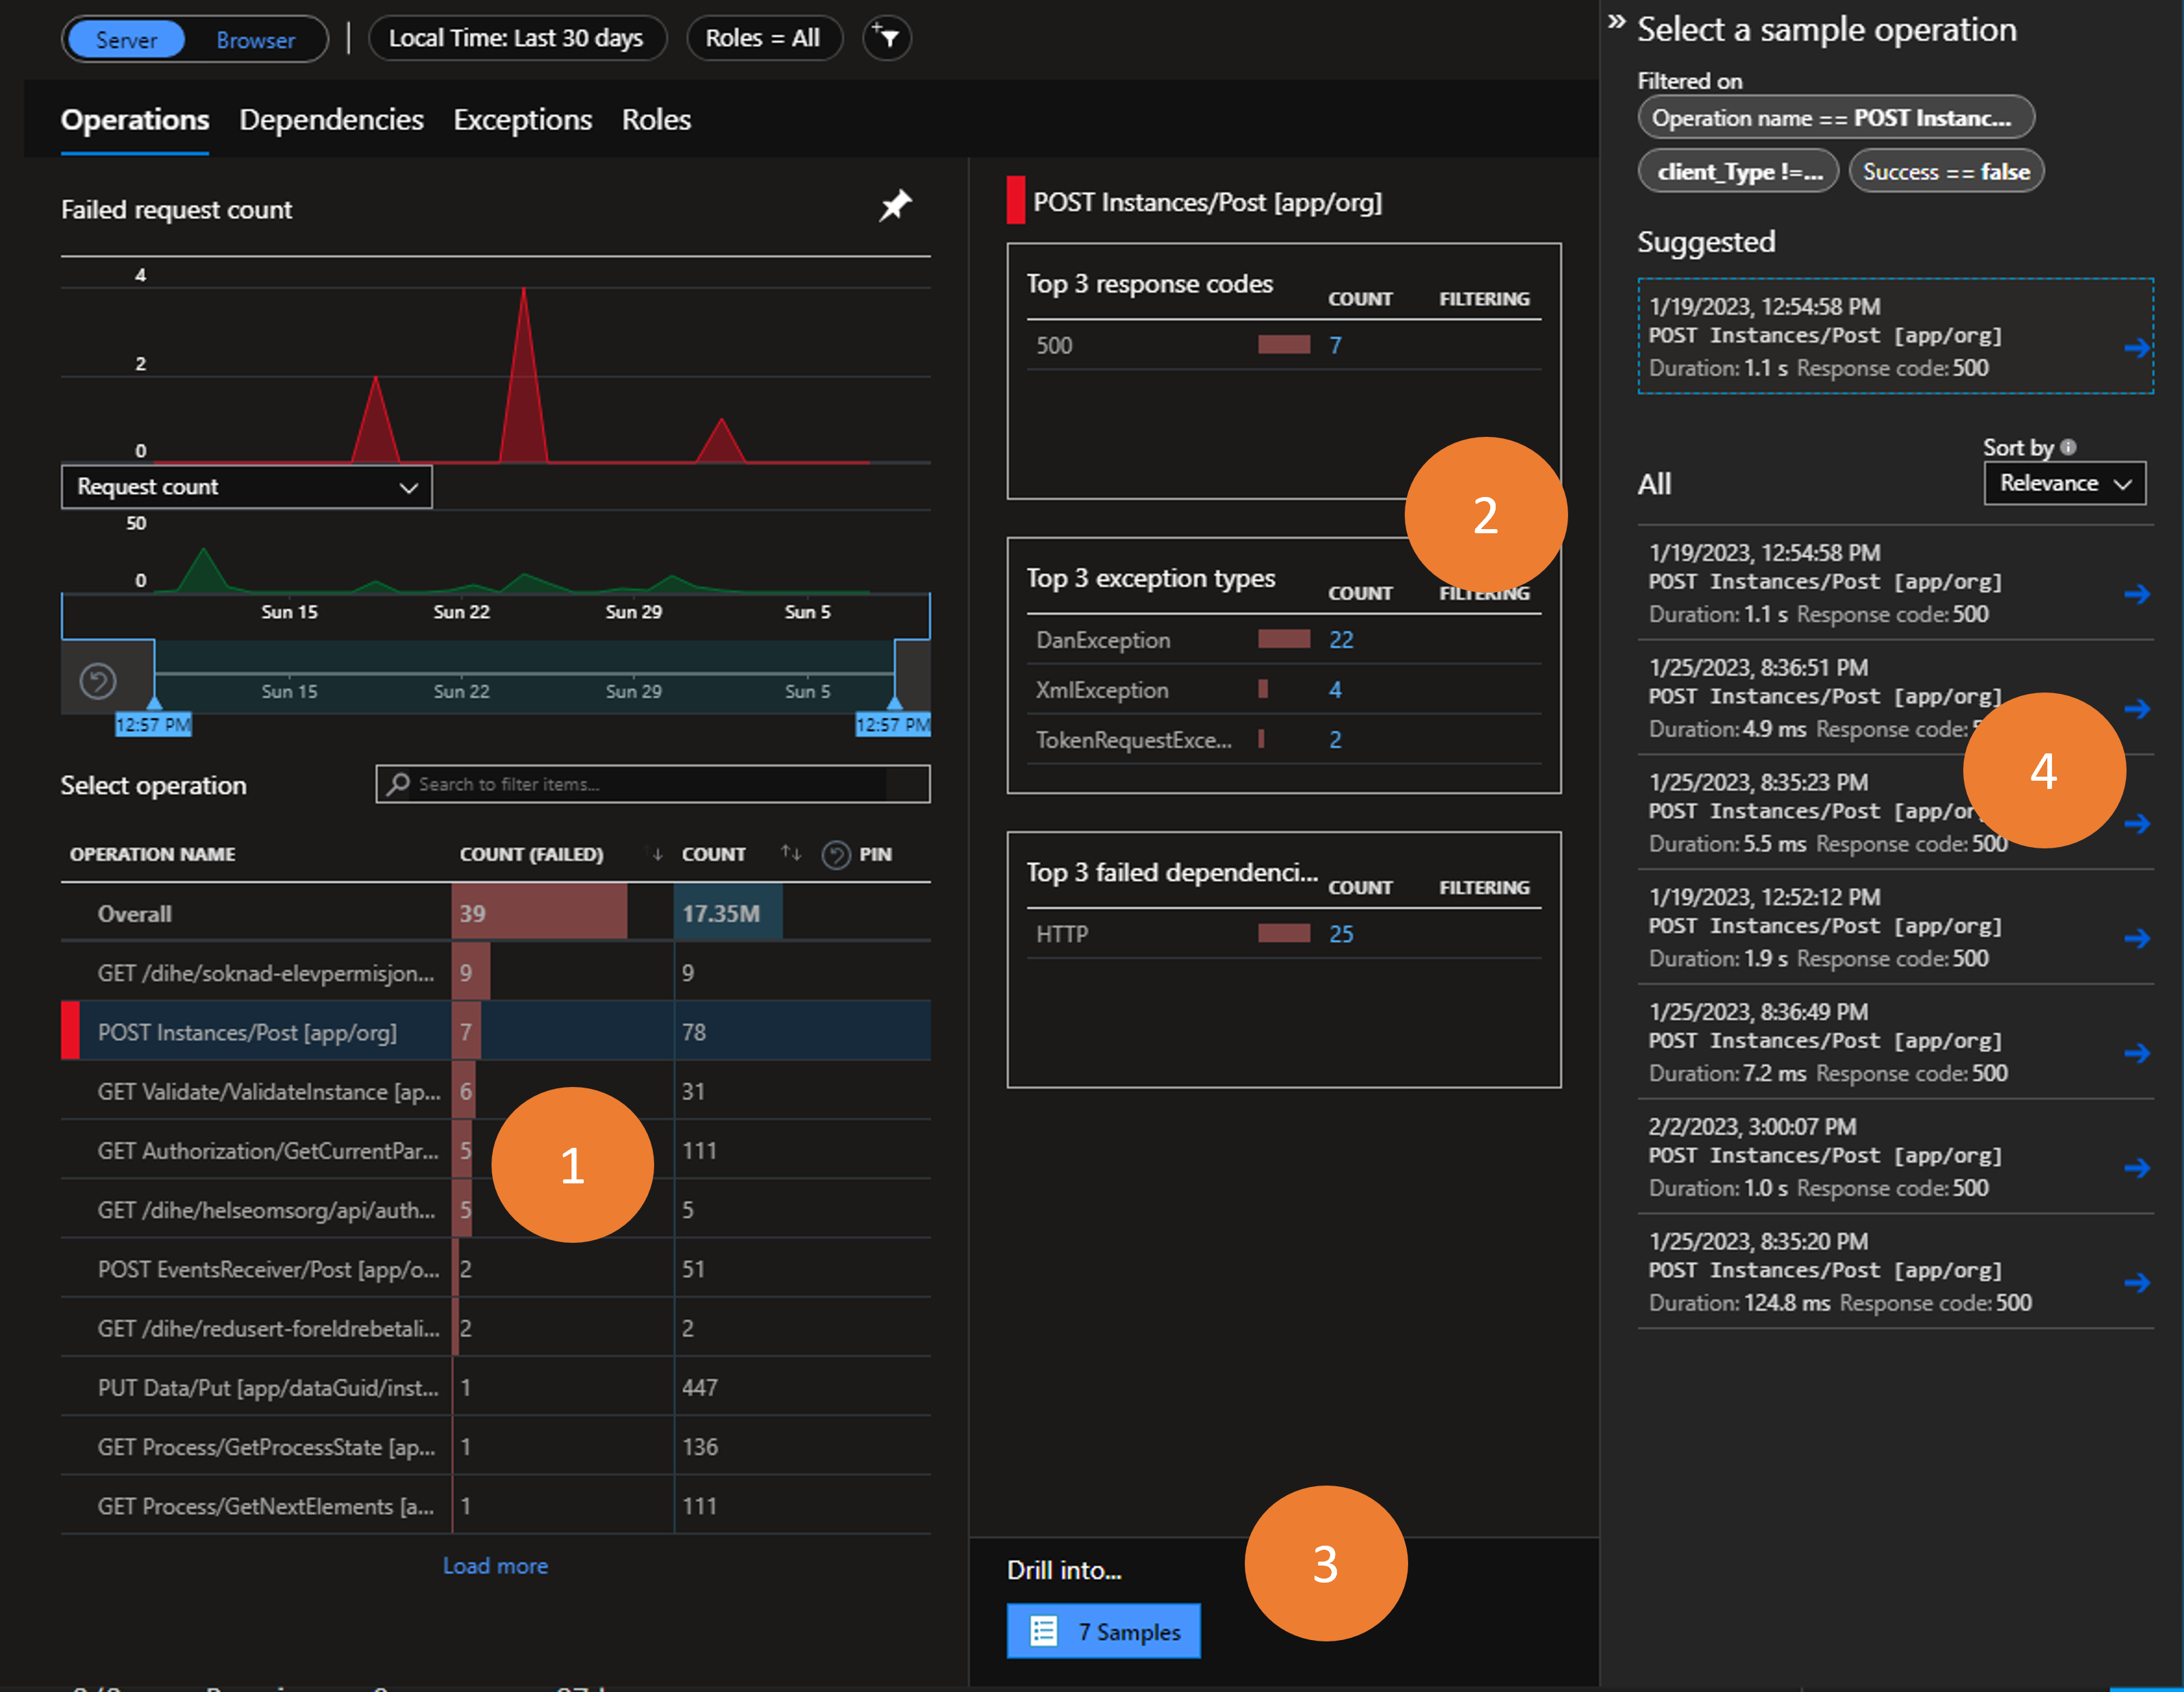Viewport: 2184px width, 1692px height.
Task: Sort by COUNT column arrows icon
Action: 791,853
